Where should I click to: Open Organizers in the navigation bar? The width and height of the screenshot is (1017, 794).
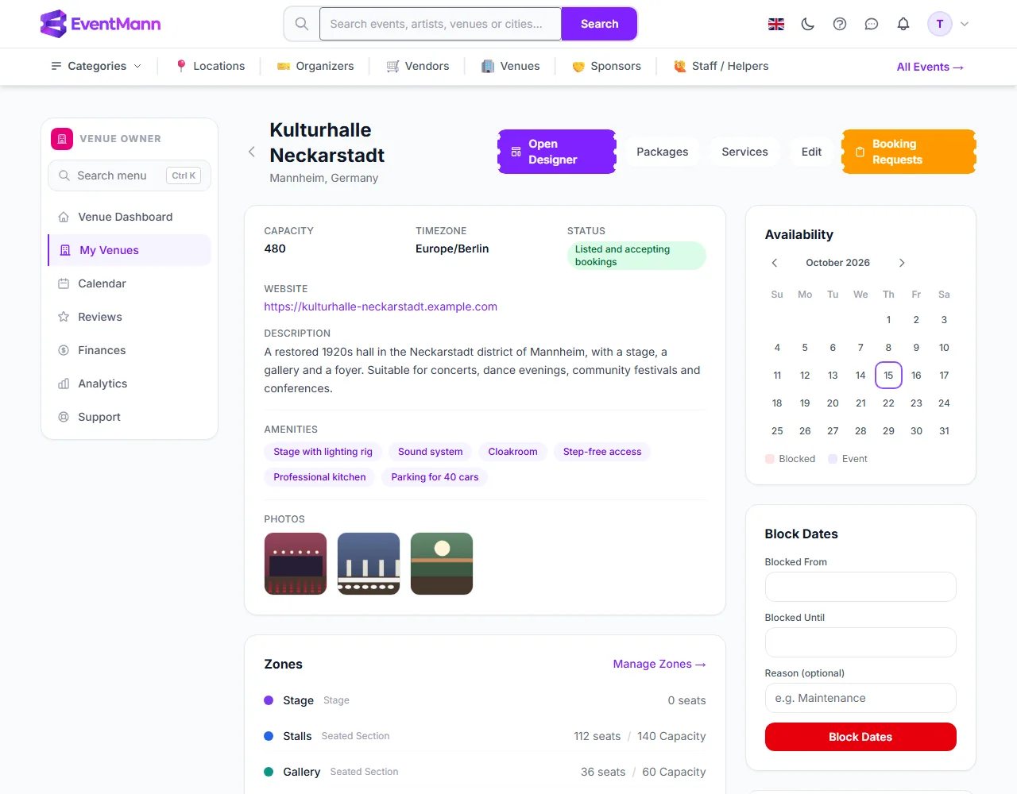pyautogui.click(x=315, y=66)
